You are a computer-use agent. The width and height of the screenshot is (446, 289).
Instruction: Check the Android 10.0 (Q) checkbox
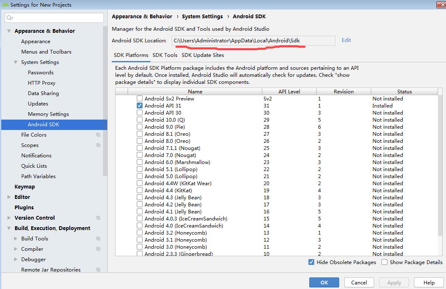coord(139,120)
